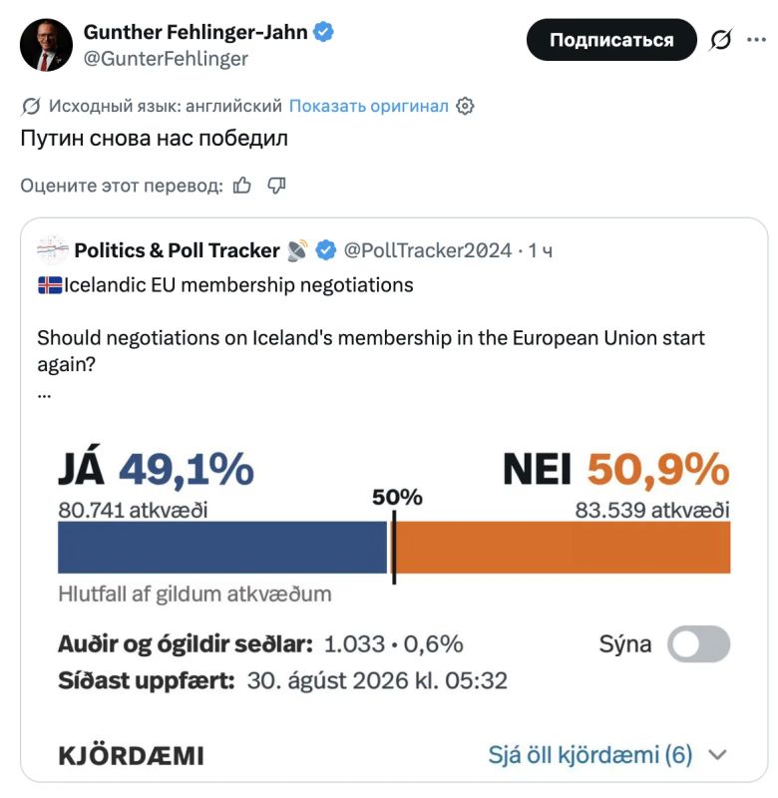This screenshot has height=798, width=778.
Task: Click the orange NEI result bar
Action: click(564, 548)
